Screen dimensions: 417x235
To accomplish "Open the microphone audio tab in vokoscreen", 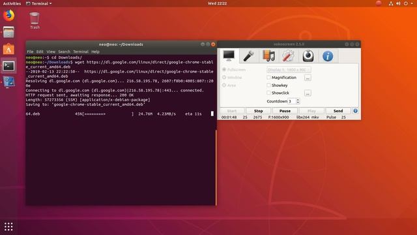I will point(248,56).
